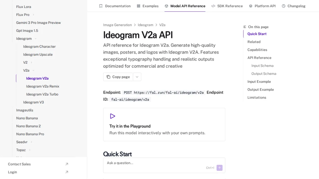
Task: Open Nano Banana 2 sidebar entry
Action: point(28,126)
